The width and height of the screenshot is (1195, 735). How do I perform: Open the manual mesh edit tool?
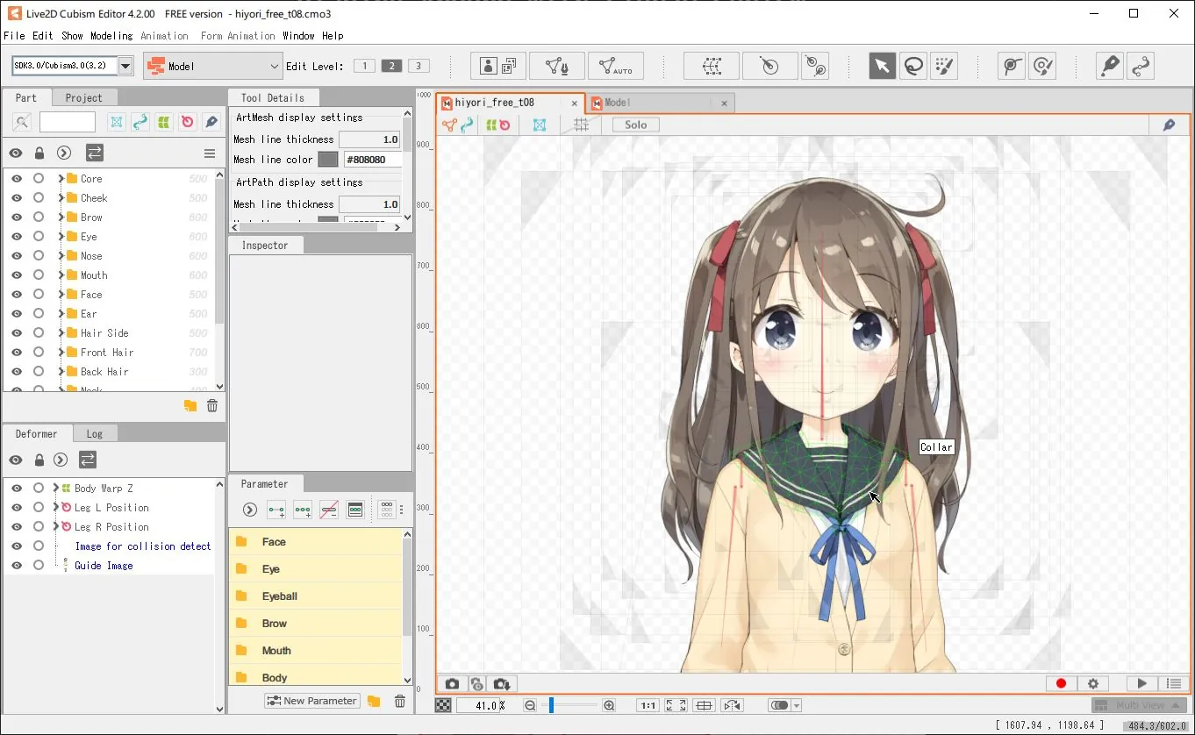click(x=557, y=66)
